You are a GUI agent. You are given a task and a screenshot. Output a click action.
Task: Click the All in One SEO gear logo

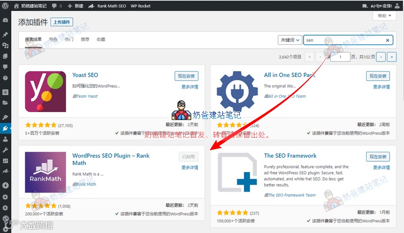(x=237, y=92)
